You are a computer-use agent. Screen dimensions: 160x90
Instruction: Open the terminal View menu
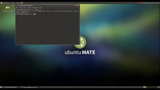24,8
